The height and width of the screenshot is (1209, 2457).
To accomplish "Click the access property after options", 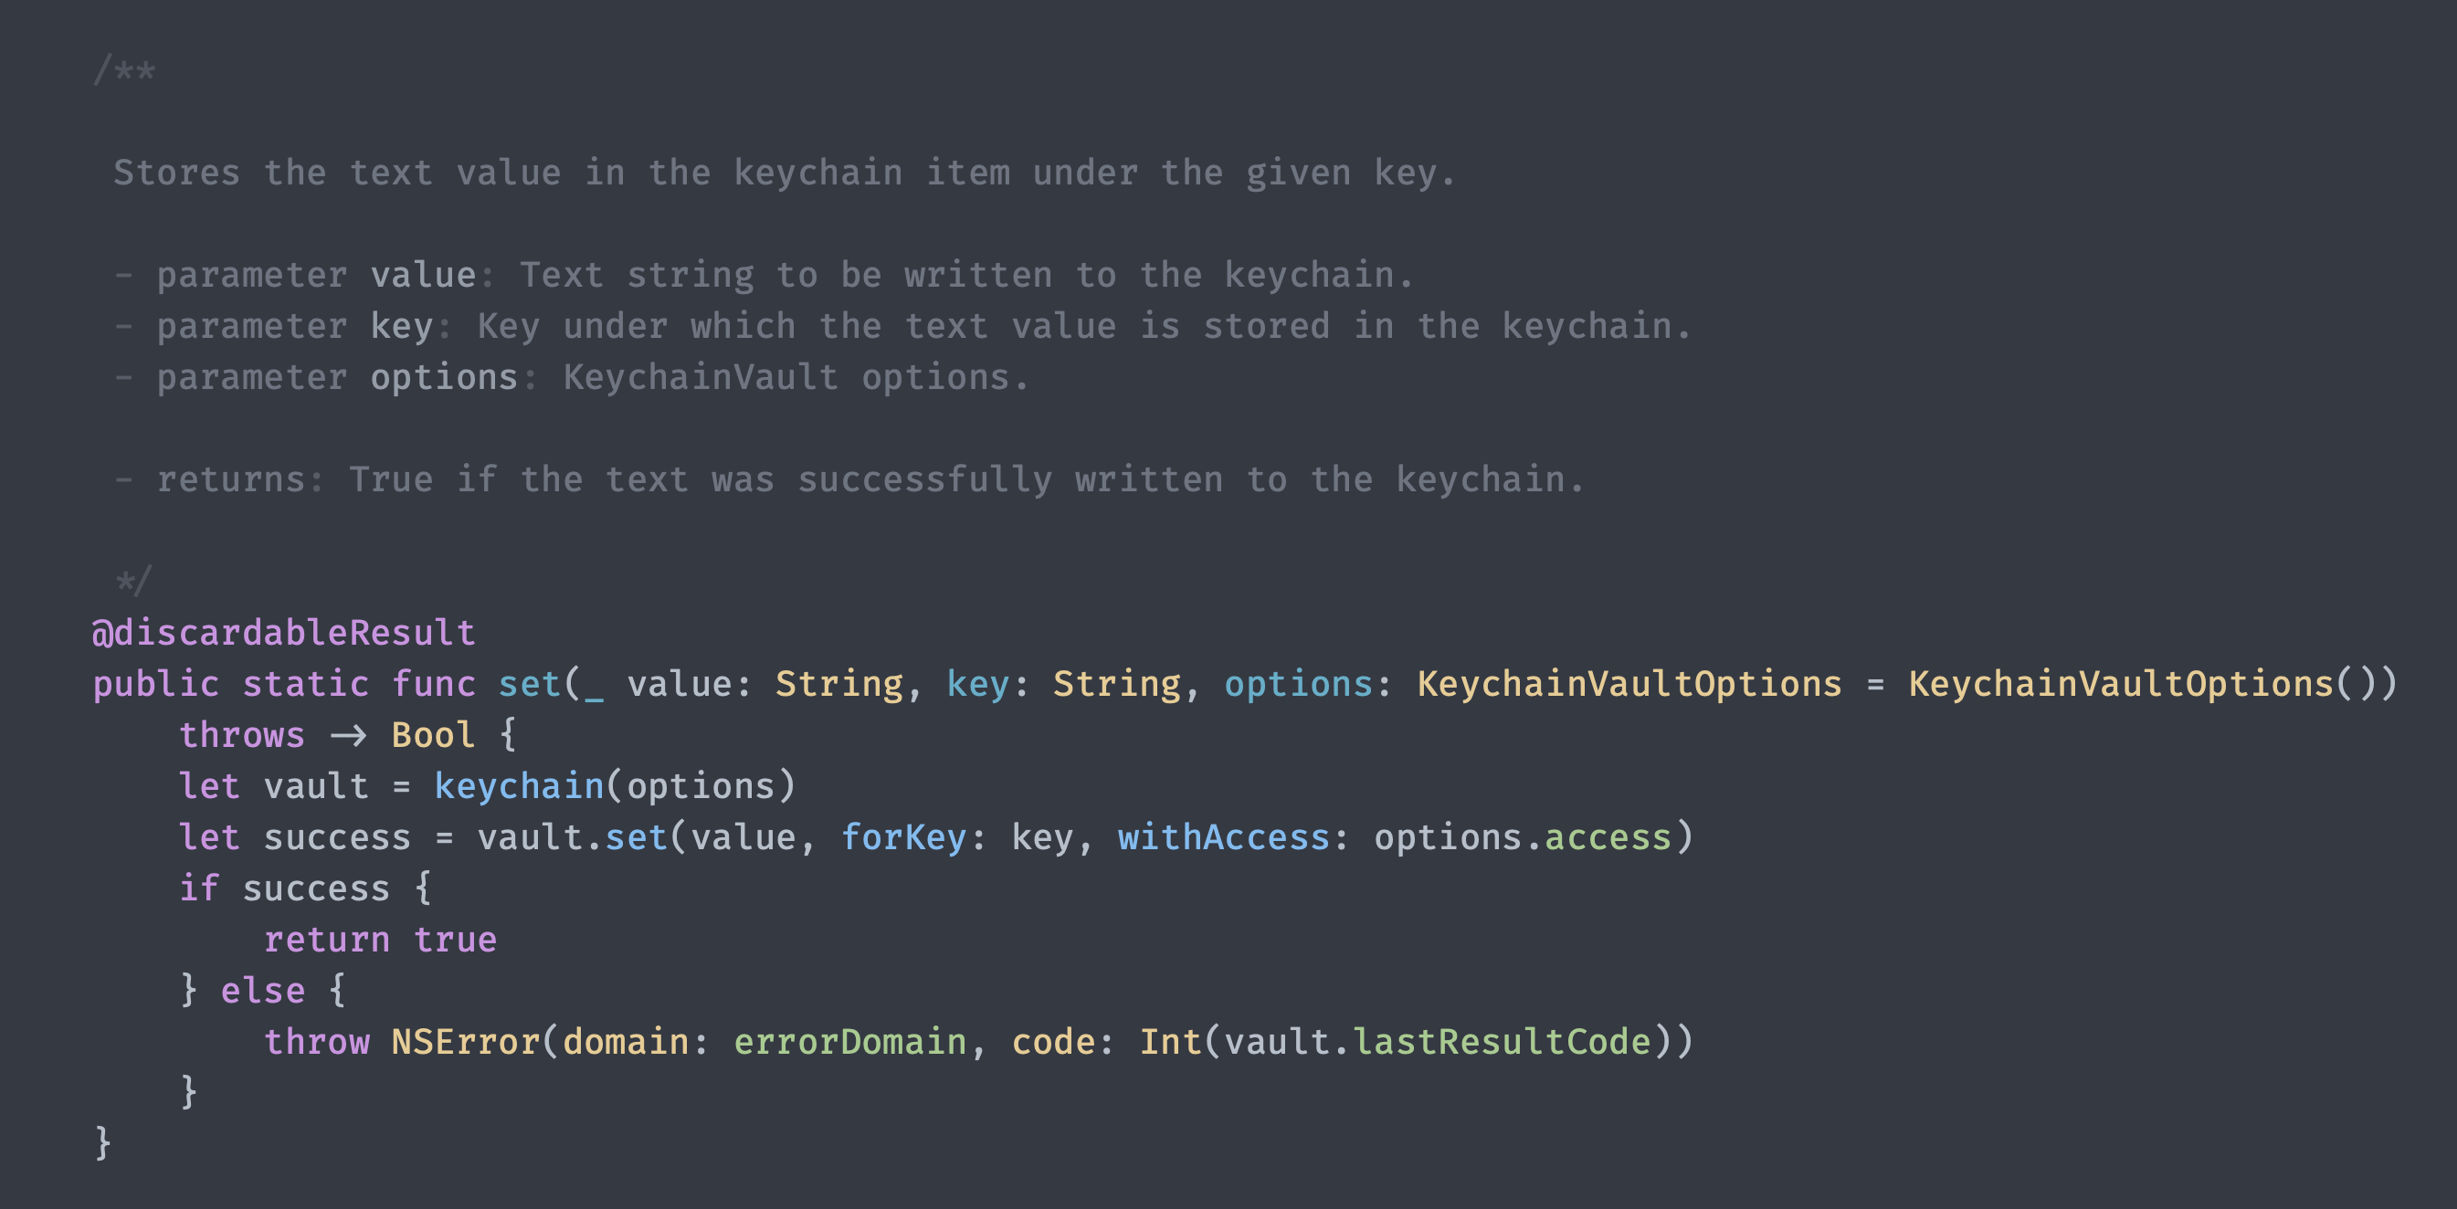I will [1608, 837].
